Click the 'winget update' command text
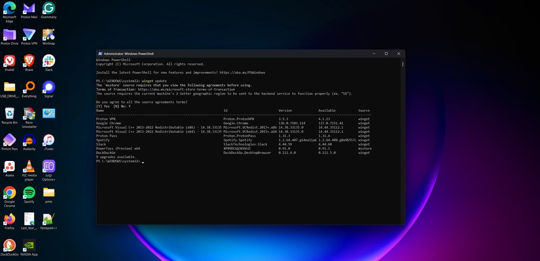This screenshot has height=261, width=540. (154, 81)
